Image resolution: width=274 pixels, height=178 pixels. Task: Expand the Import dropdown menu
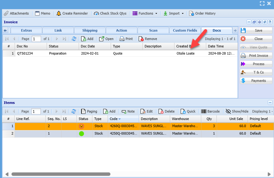[174, 13]
